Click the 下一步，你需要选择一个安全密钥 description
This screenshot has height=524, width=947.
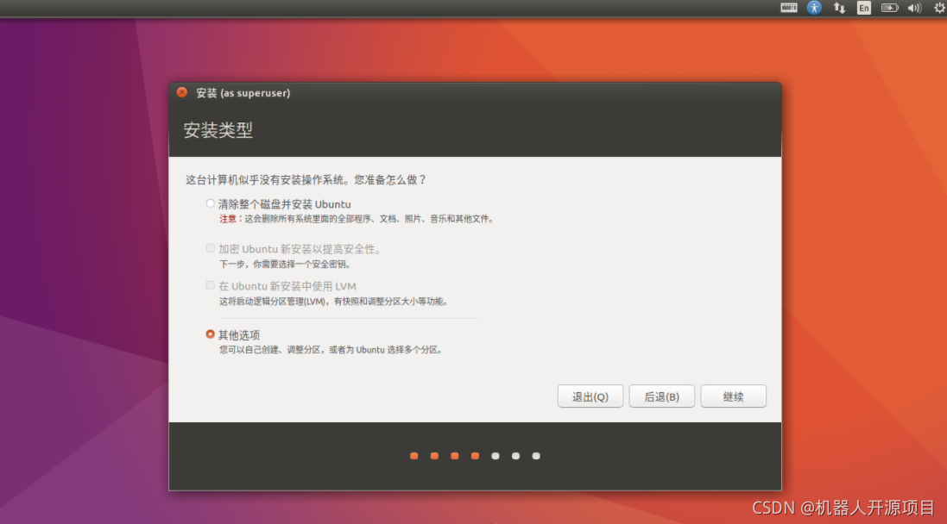[x=285, y=264]
